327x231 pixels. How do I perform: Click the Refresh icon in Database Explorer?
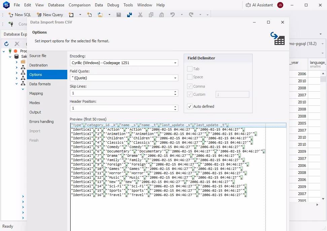[6, 44]
